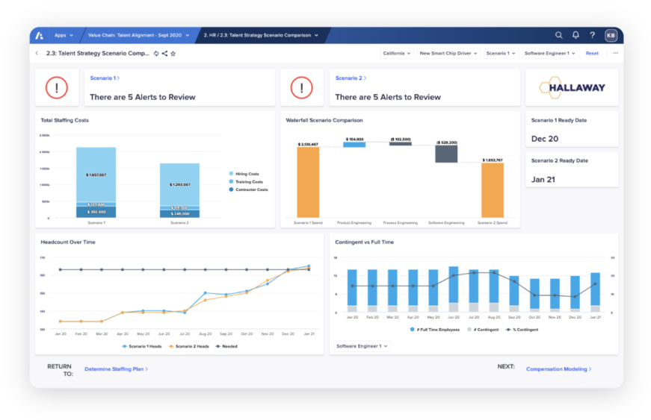Toggle Hiring Costs legend item
The image size is (651, 420).
pos(247,173)
